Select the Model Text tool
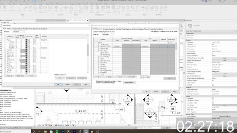Viewport: 237px width, 133px height. point(71,9)
